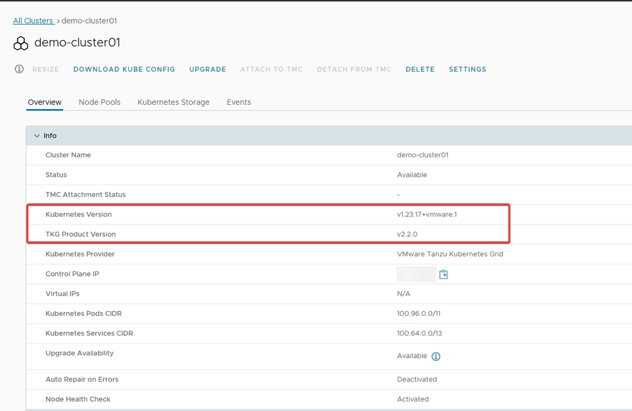Click DOWNLOAD KUBE CONFIG
Viewport: 632px width, 411px height.
point(124,69)
